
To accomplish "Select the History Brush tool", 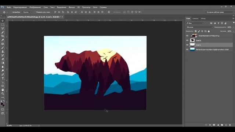I will click(x=3, y=55).
